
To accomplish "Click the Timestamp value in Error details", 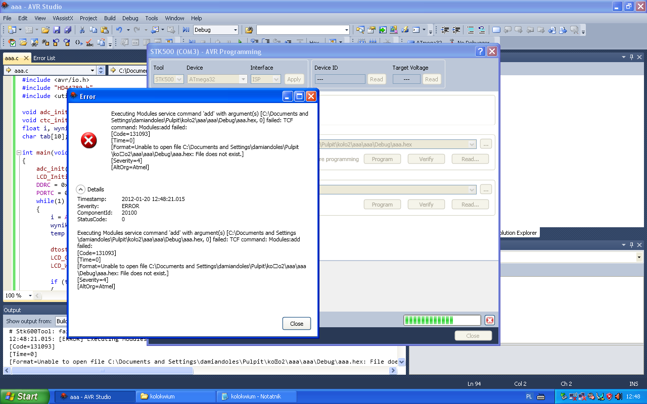I will (153, 199).
